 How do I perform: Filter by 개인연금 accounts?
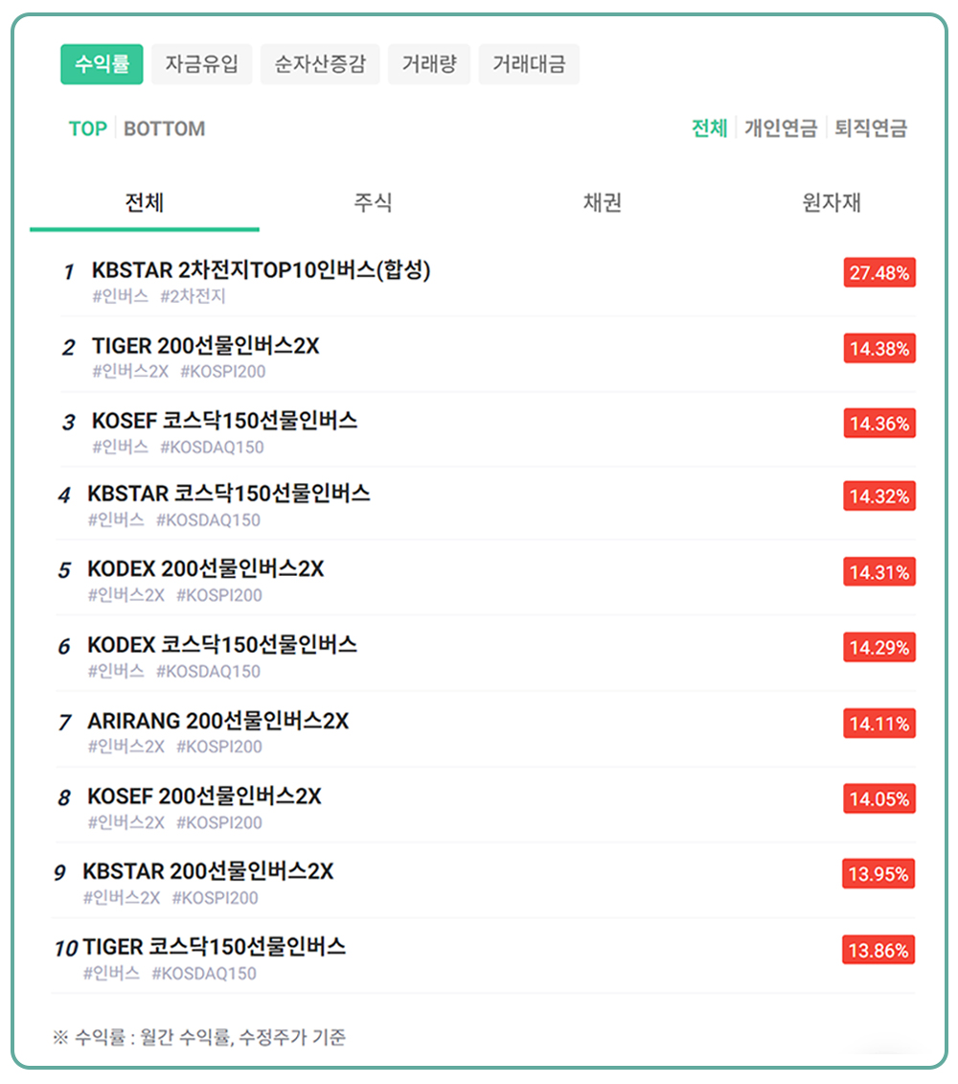tap(781, 128)
